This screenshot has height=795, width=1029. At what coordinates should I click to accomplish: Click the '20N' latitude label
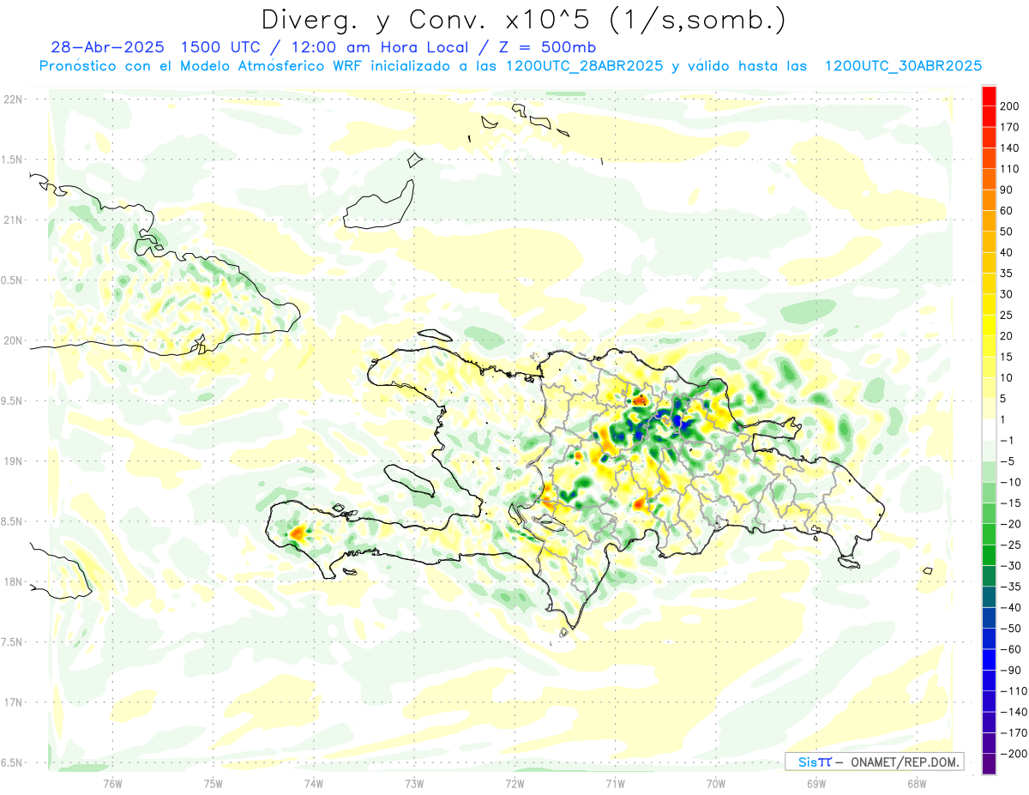coord(13,340)
